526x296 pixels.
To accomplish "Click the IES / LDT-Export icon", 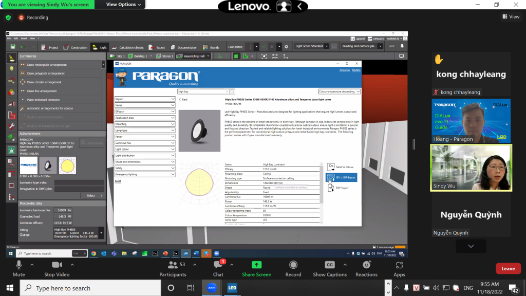I will point(331,177).
